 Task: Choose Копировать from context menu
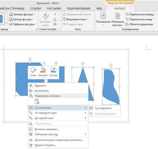[x=58, y=91]
